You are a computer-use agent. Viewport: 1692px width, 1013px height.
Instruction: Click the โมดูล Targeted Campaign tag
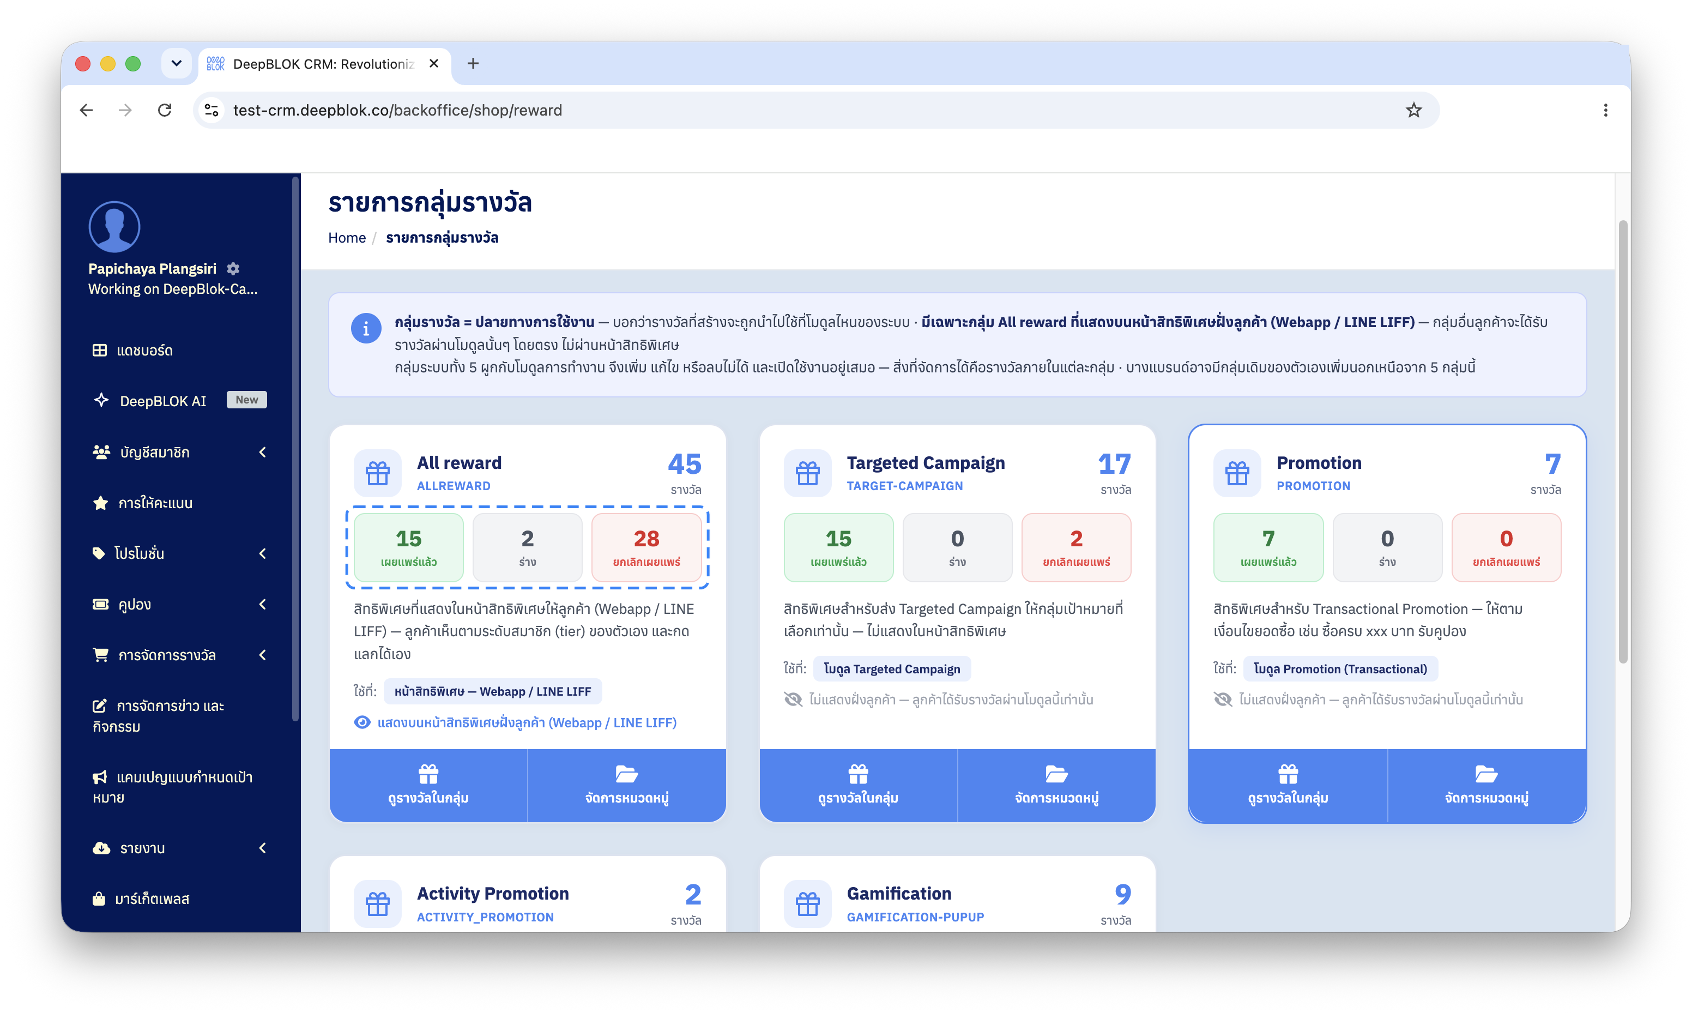coord(892,669)
